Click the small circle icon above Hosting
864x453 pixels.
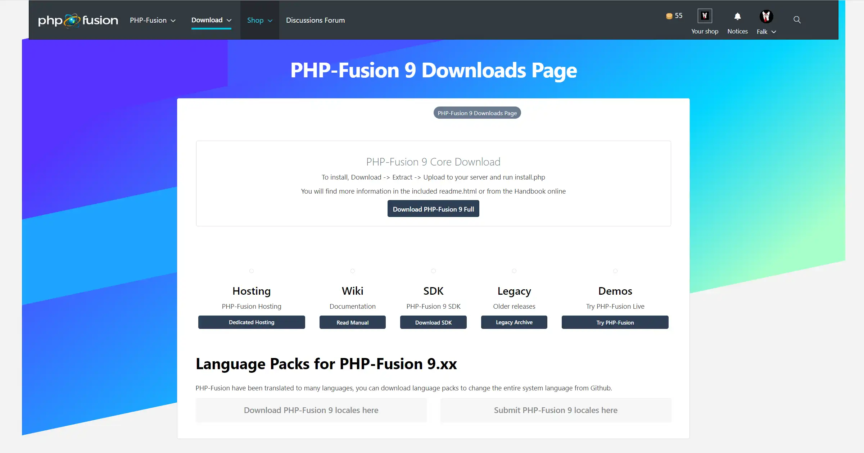(x=252, y=271)
